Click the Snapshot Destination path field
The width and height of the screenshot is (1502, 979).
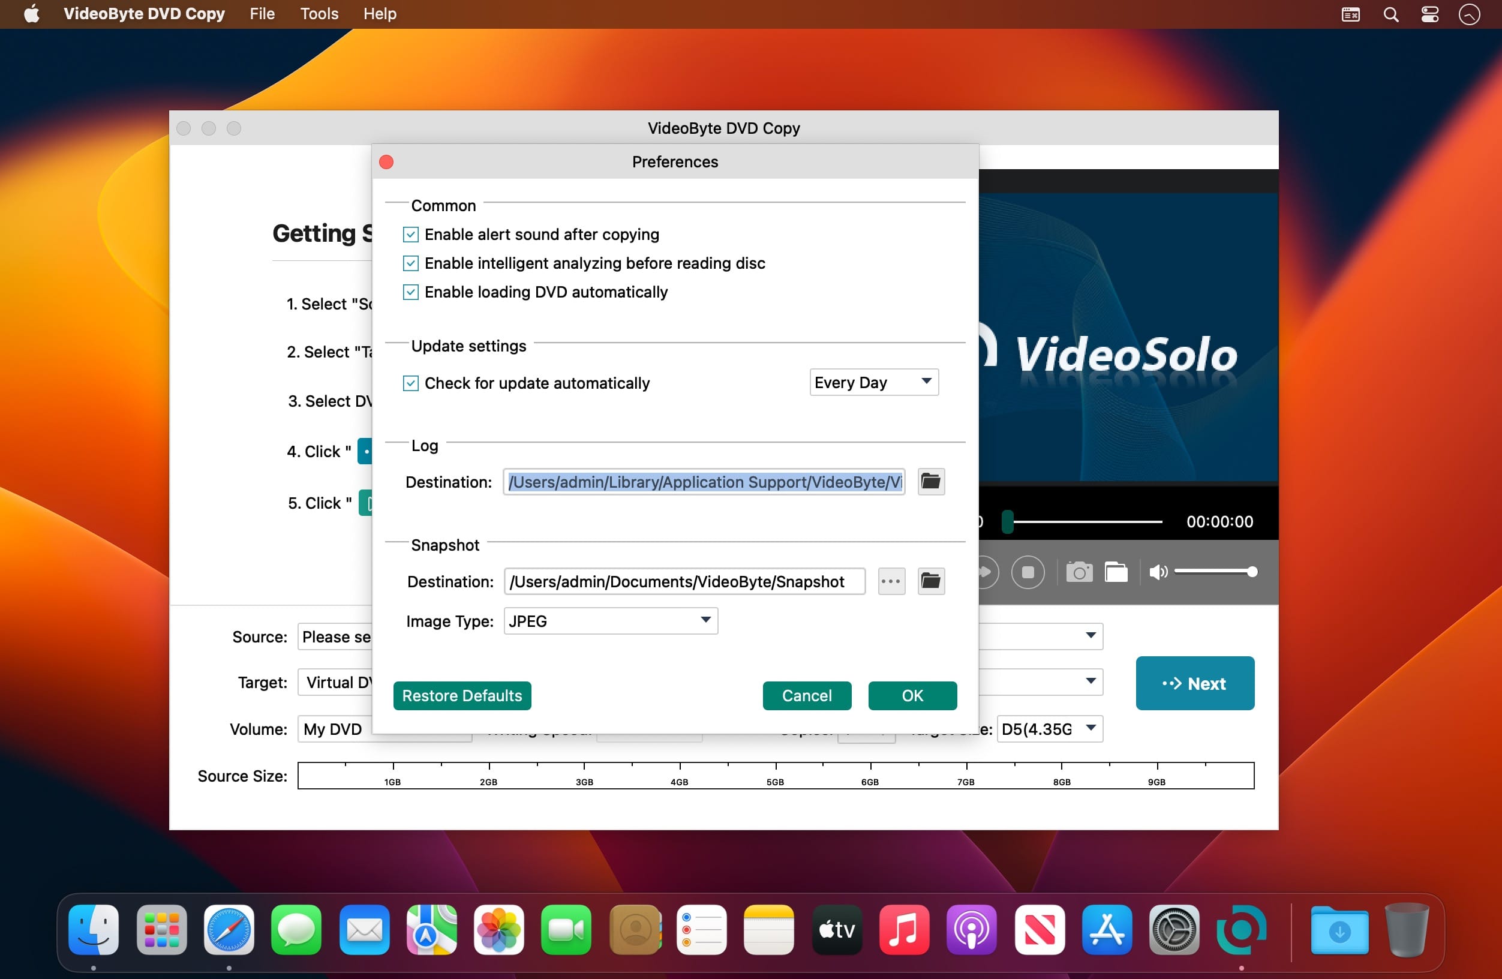coord(685,581)
